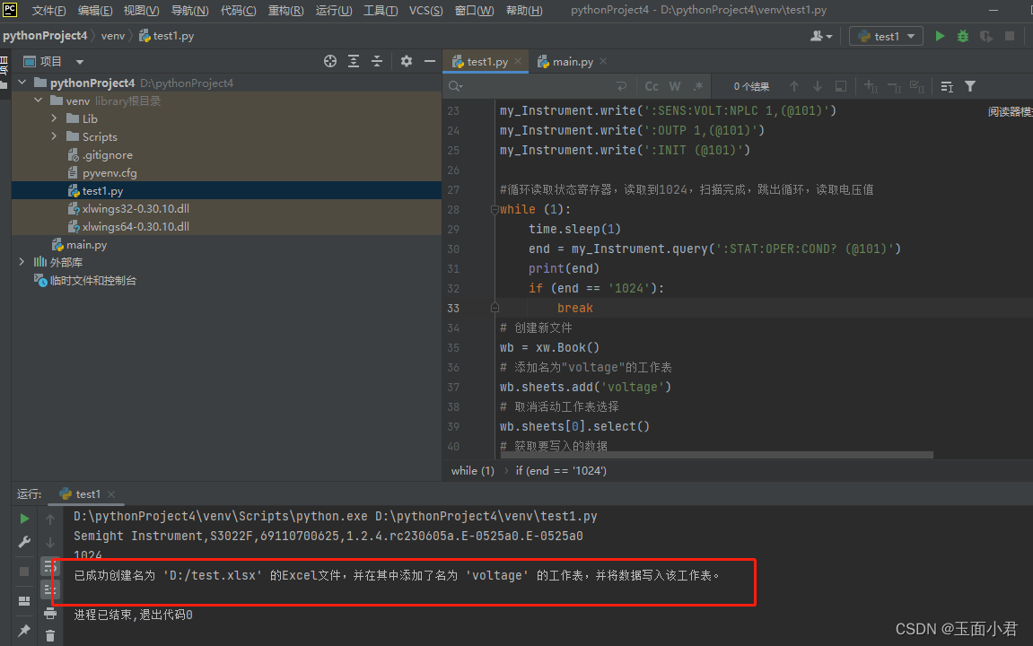Click 'while (1)' in code breadcrumb
This screenshot has height=646, width=1033.
(472, 471)
